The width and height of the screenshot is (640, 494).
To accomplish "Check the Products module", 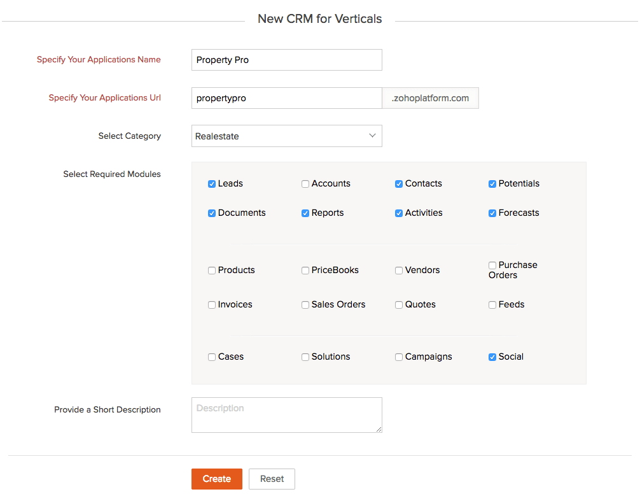I will pos(211,271).
